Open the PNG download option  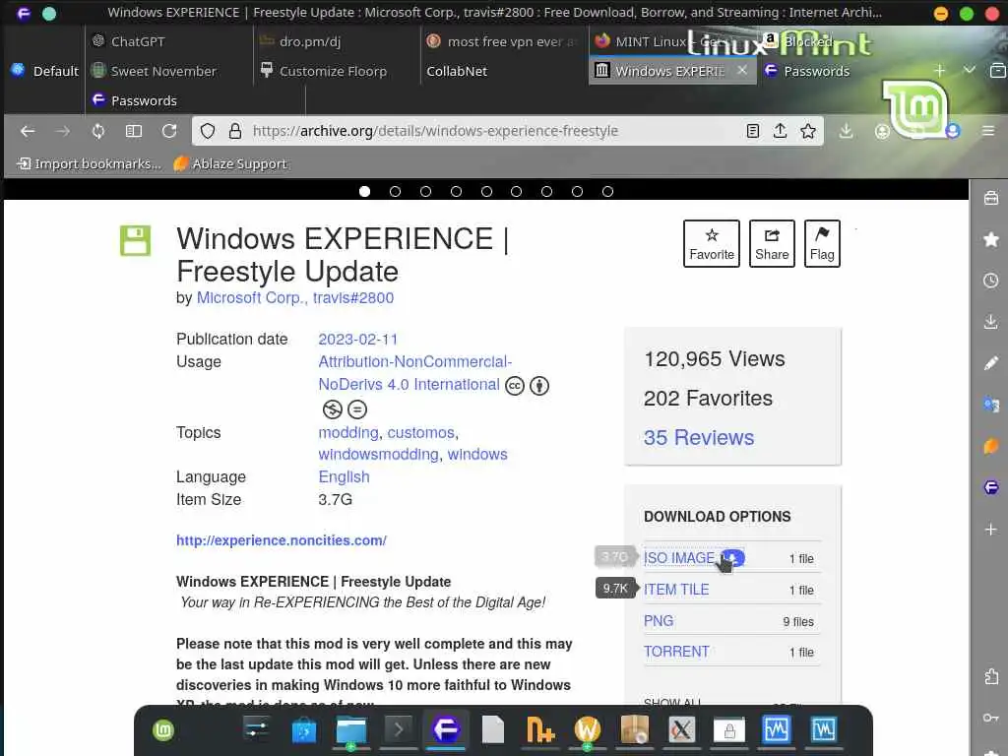659,621
